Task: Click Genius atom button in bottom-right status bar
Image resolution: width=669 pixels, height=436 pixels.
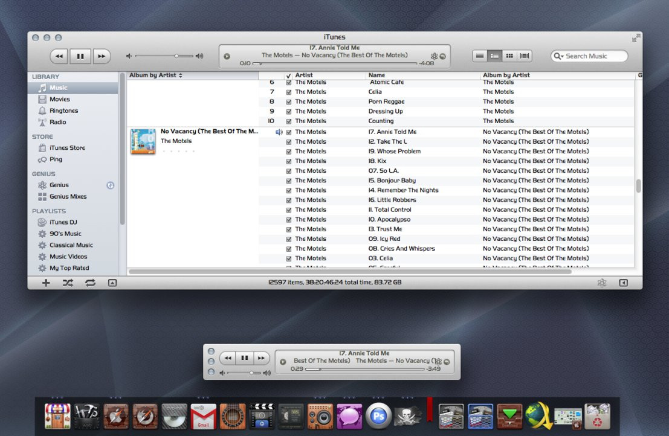Action: point(601,283)
